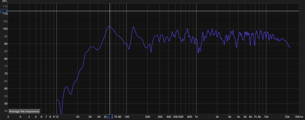Viewport: 305px width, 120px height.
Task: Click the SPL axis label
Action: (5, 2)
